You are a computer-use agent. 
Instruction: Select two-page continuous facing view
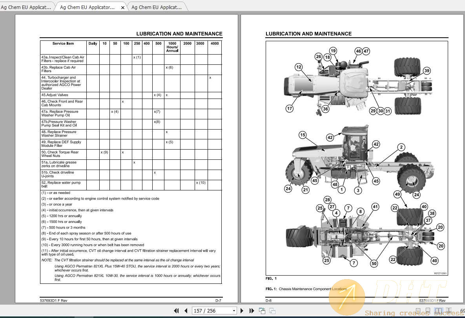pos(449,311)
